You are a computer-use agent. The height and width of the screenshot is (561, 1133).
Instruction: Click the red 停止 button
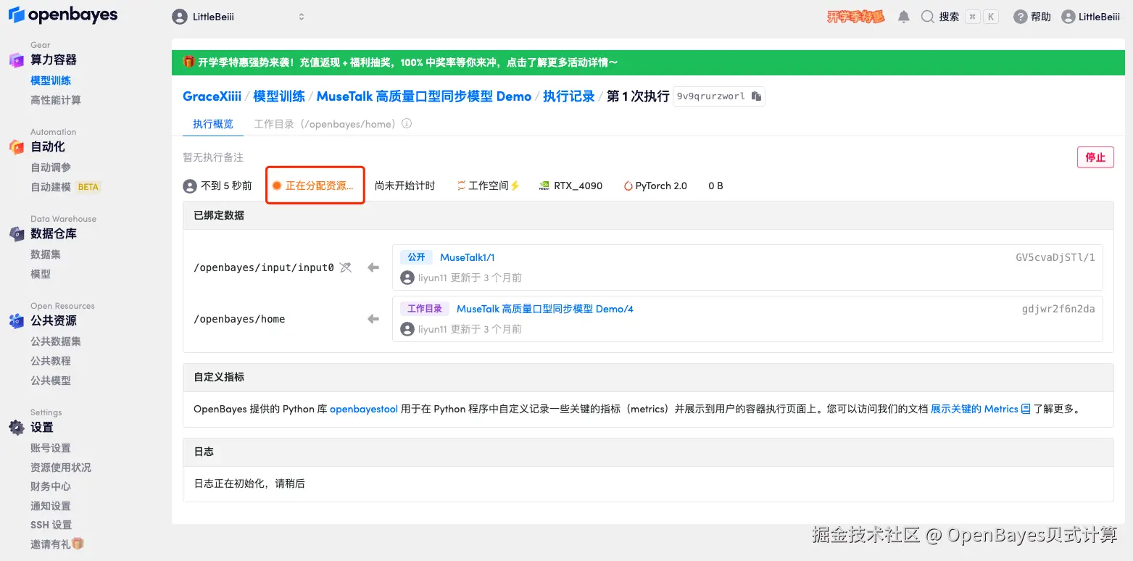1095,157
